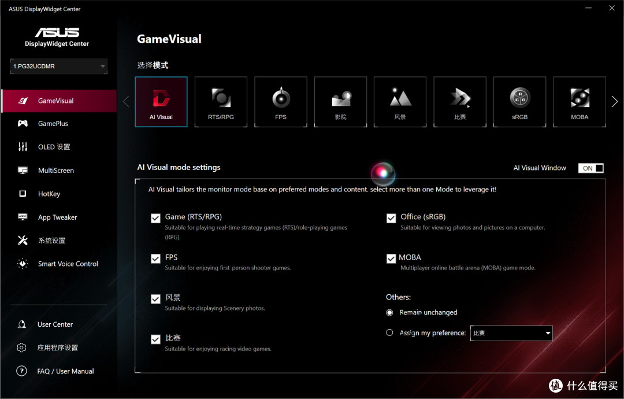The width and height of the screenshot is (624, 399).
Task: Click the FAQ question mark icon
Action: point(21,371)
